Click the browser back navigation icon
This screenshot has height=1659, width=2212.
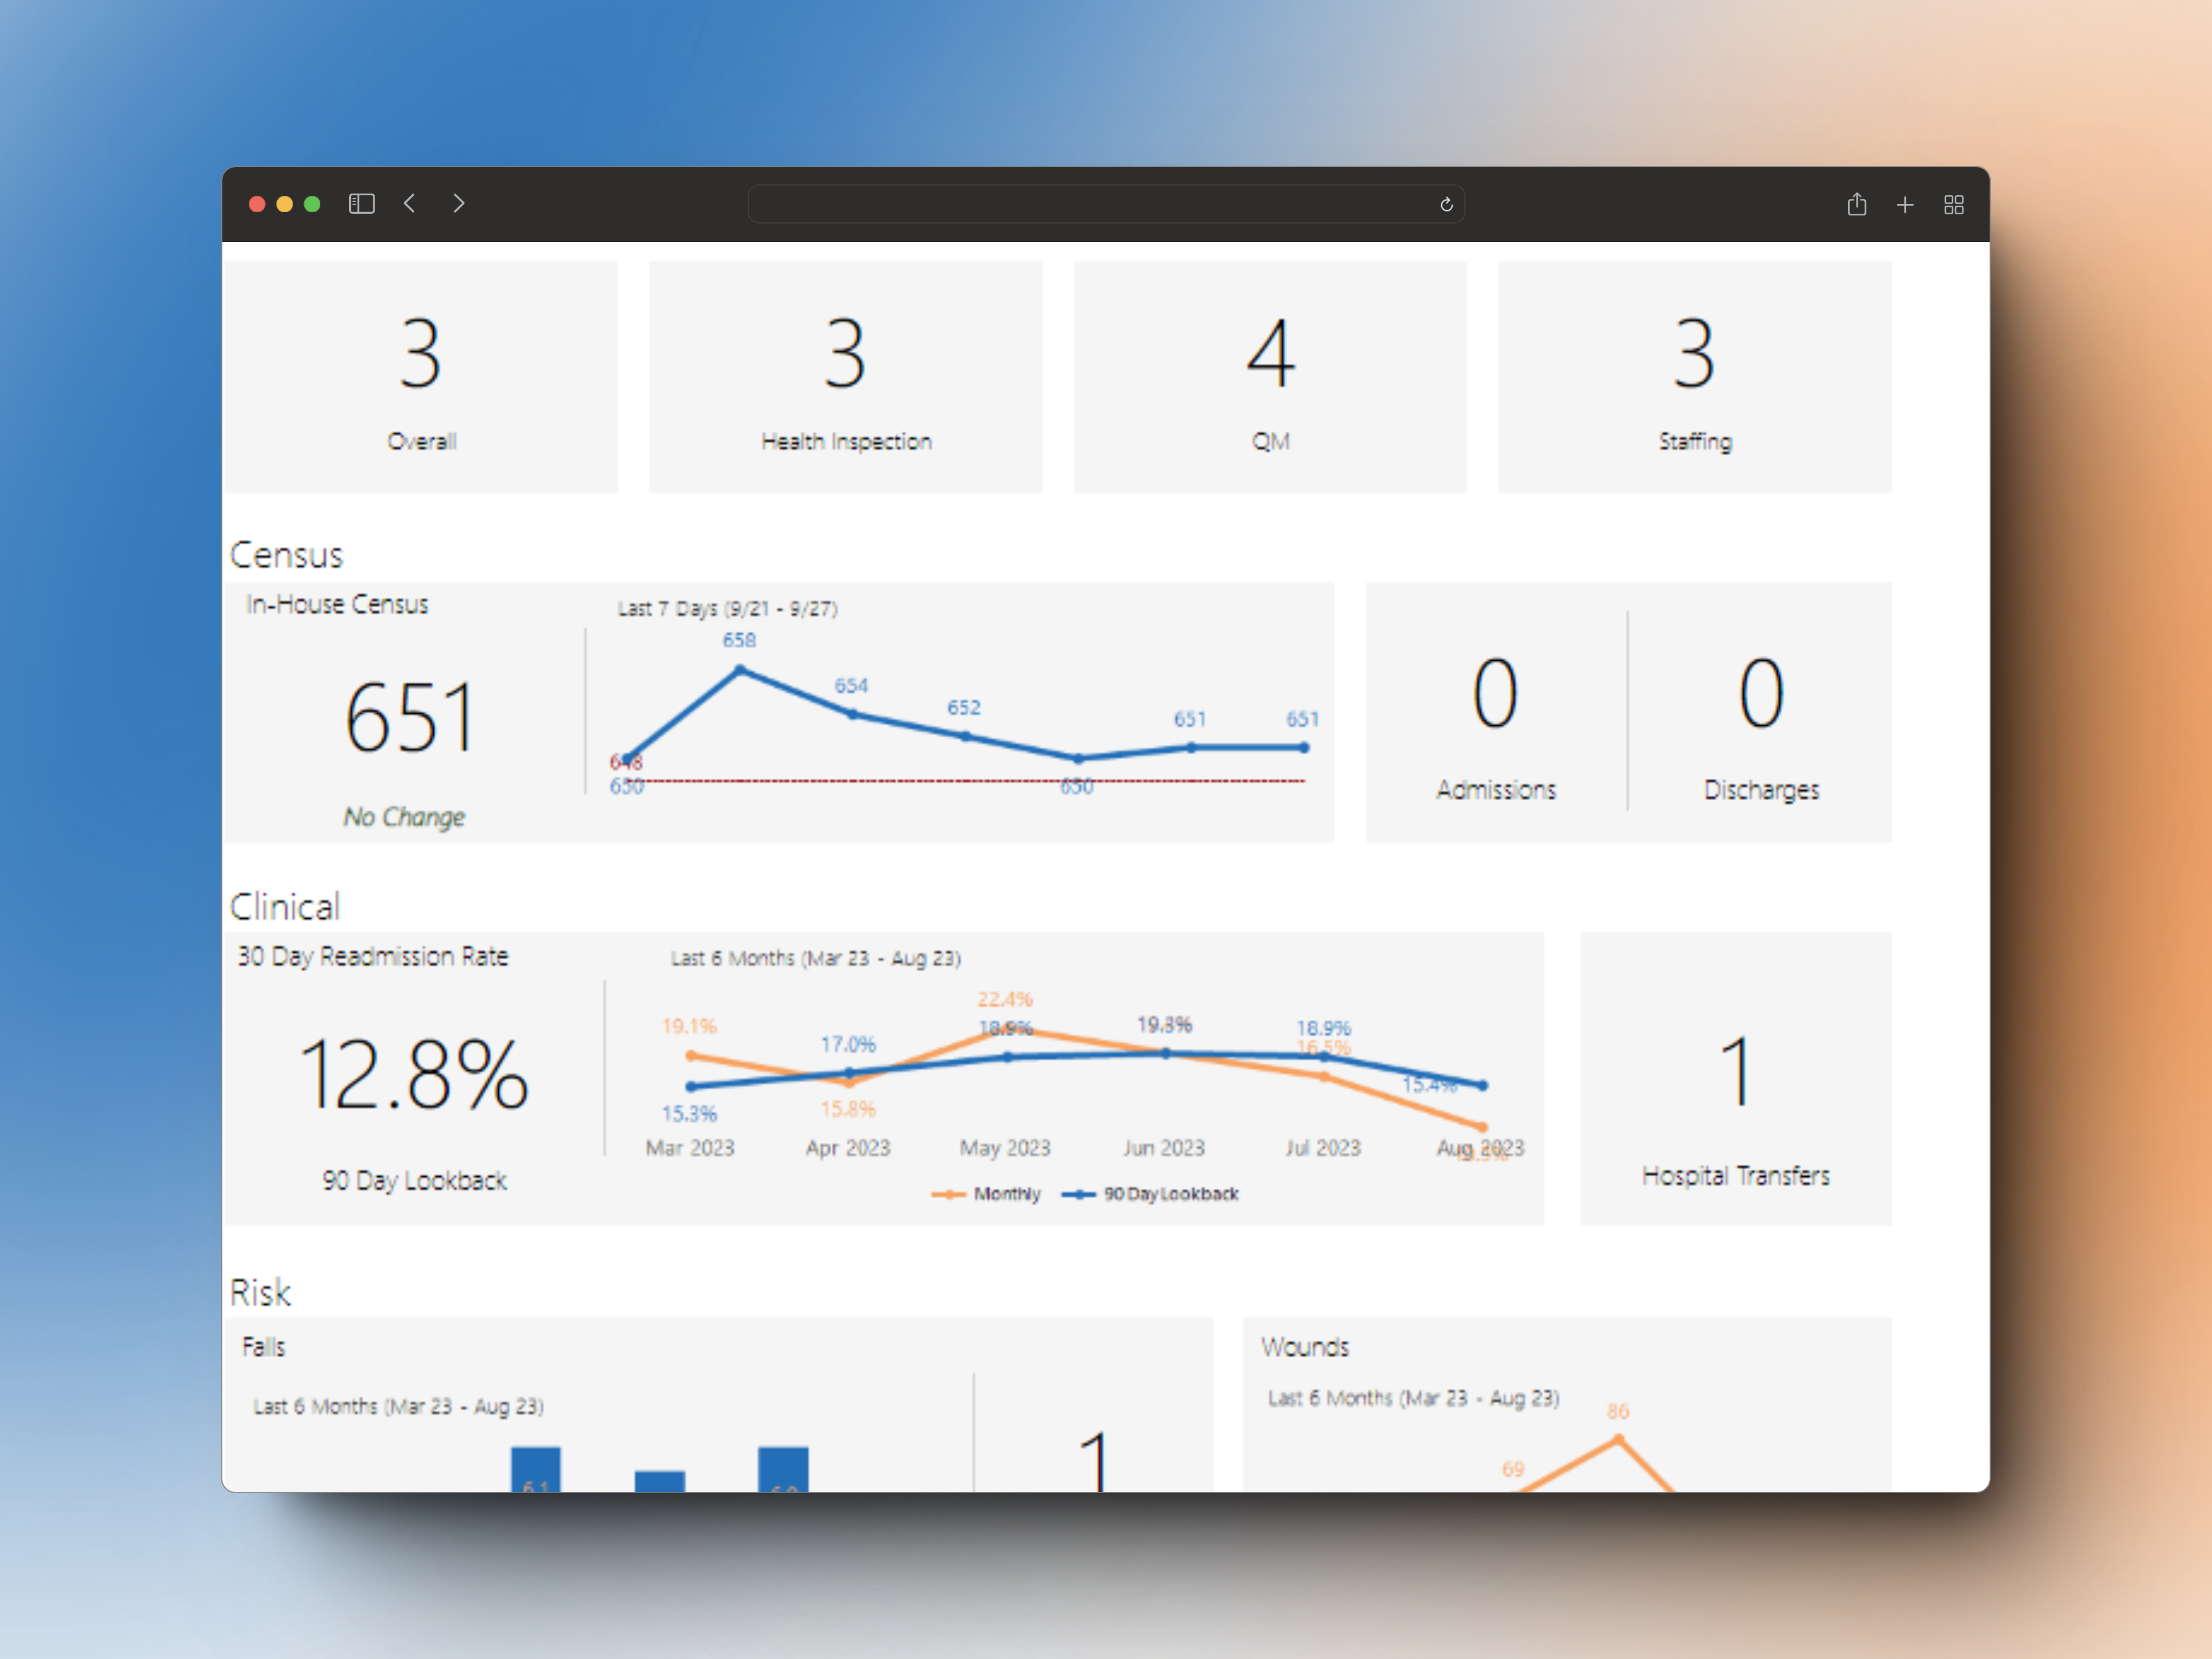click(x=410, y=203)
